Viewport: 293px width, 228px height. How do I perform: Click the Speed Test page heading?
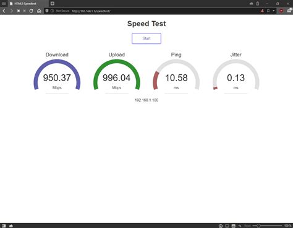(146, 24)
